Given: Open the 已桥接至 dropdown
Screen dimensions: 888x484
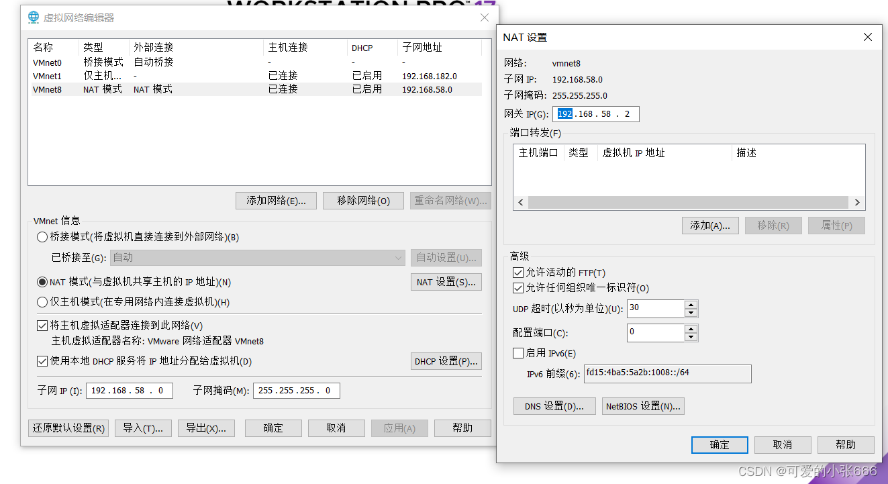Looking at the screenshot, I should point(258,258).
